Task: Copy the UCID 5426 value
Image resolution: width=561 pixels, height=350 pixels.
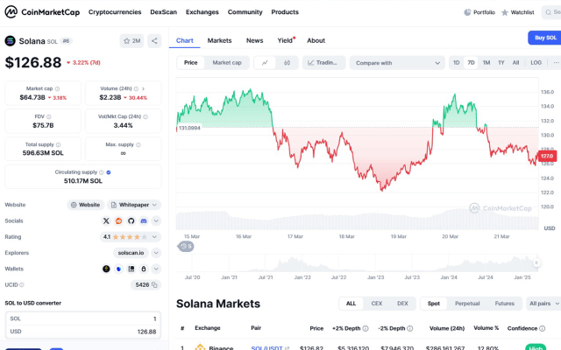Action: (154, 284)
